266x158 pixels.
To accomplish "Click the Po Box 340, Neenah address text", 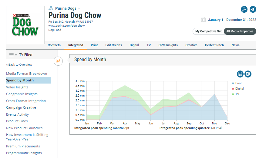I will (x=71, y=22).
